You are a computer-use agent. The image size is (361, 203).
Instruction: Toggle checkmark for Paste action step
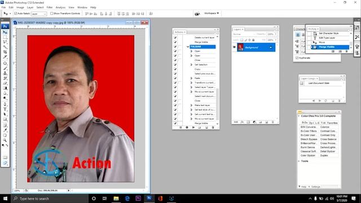pos(175,78)
